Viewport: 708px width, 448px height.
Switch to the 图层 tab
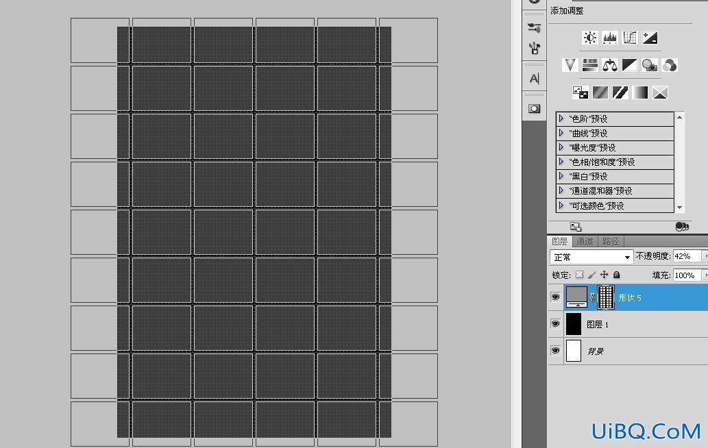click(x=560, y=241)
